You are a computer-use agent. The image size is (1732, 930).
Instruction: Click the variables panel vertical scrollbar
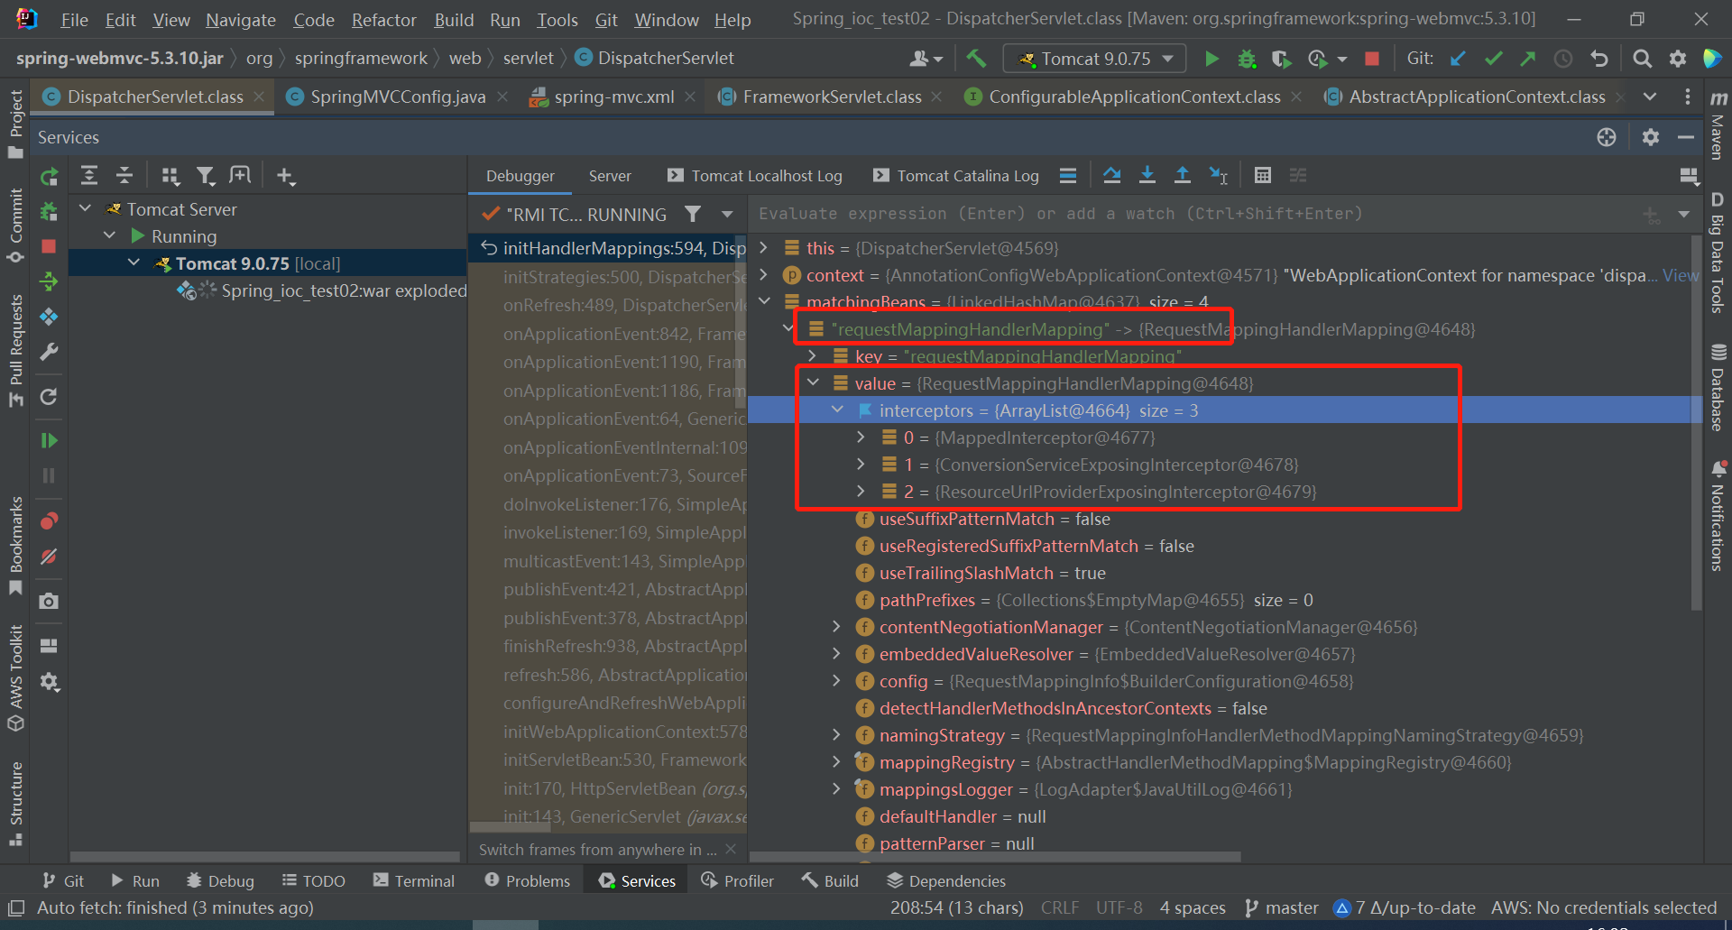1697,424
